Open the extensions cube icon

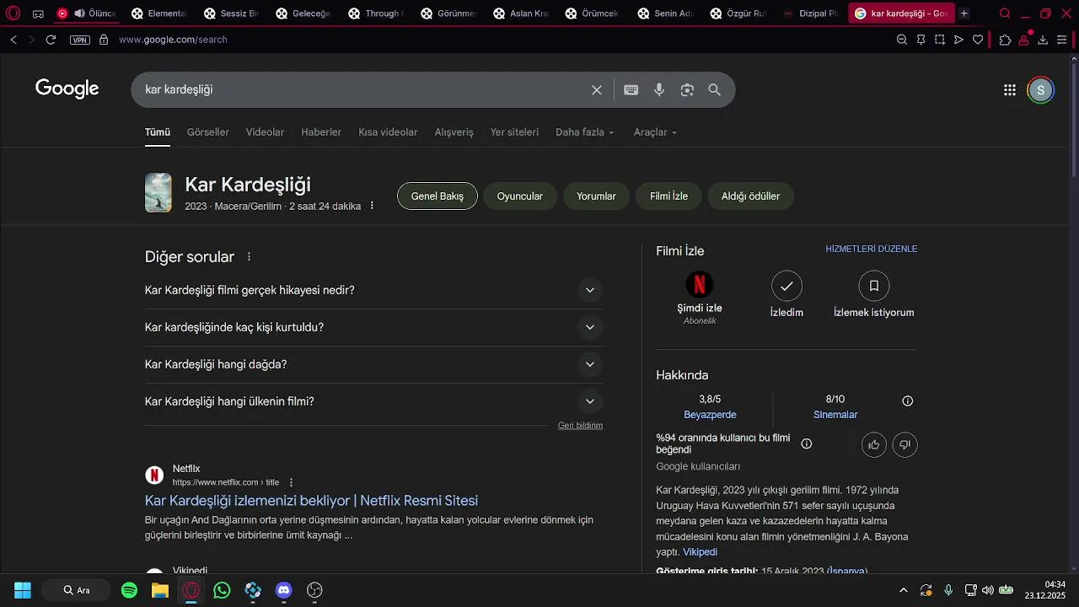click(x=1005, y=40)
